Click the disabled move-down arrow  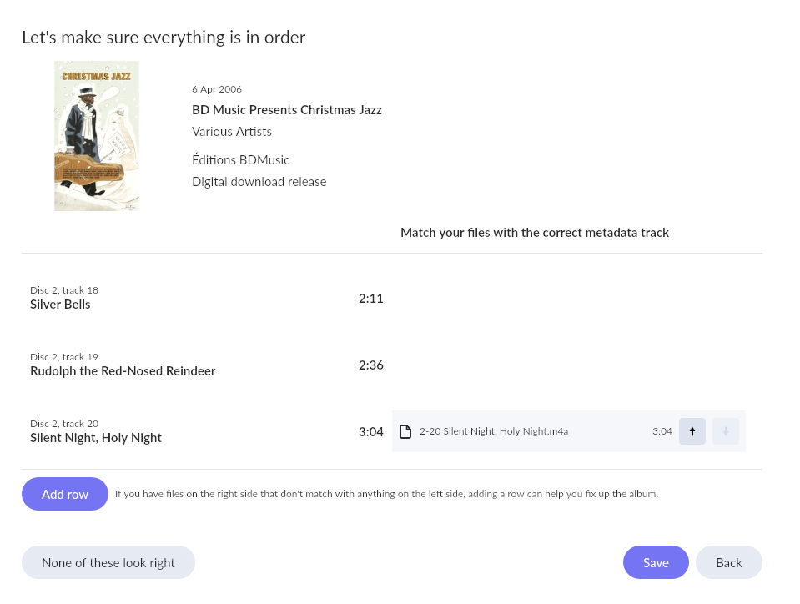[x=725, y=431]
